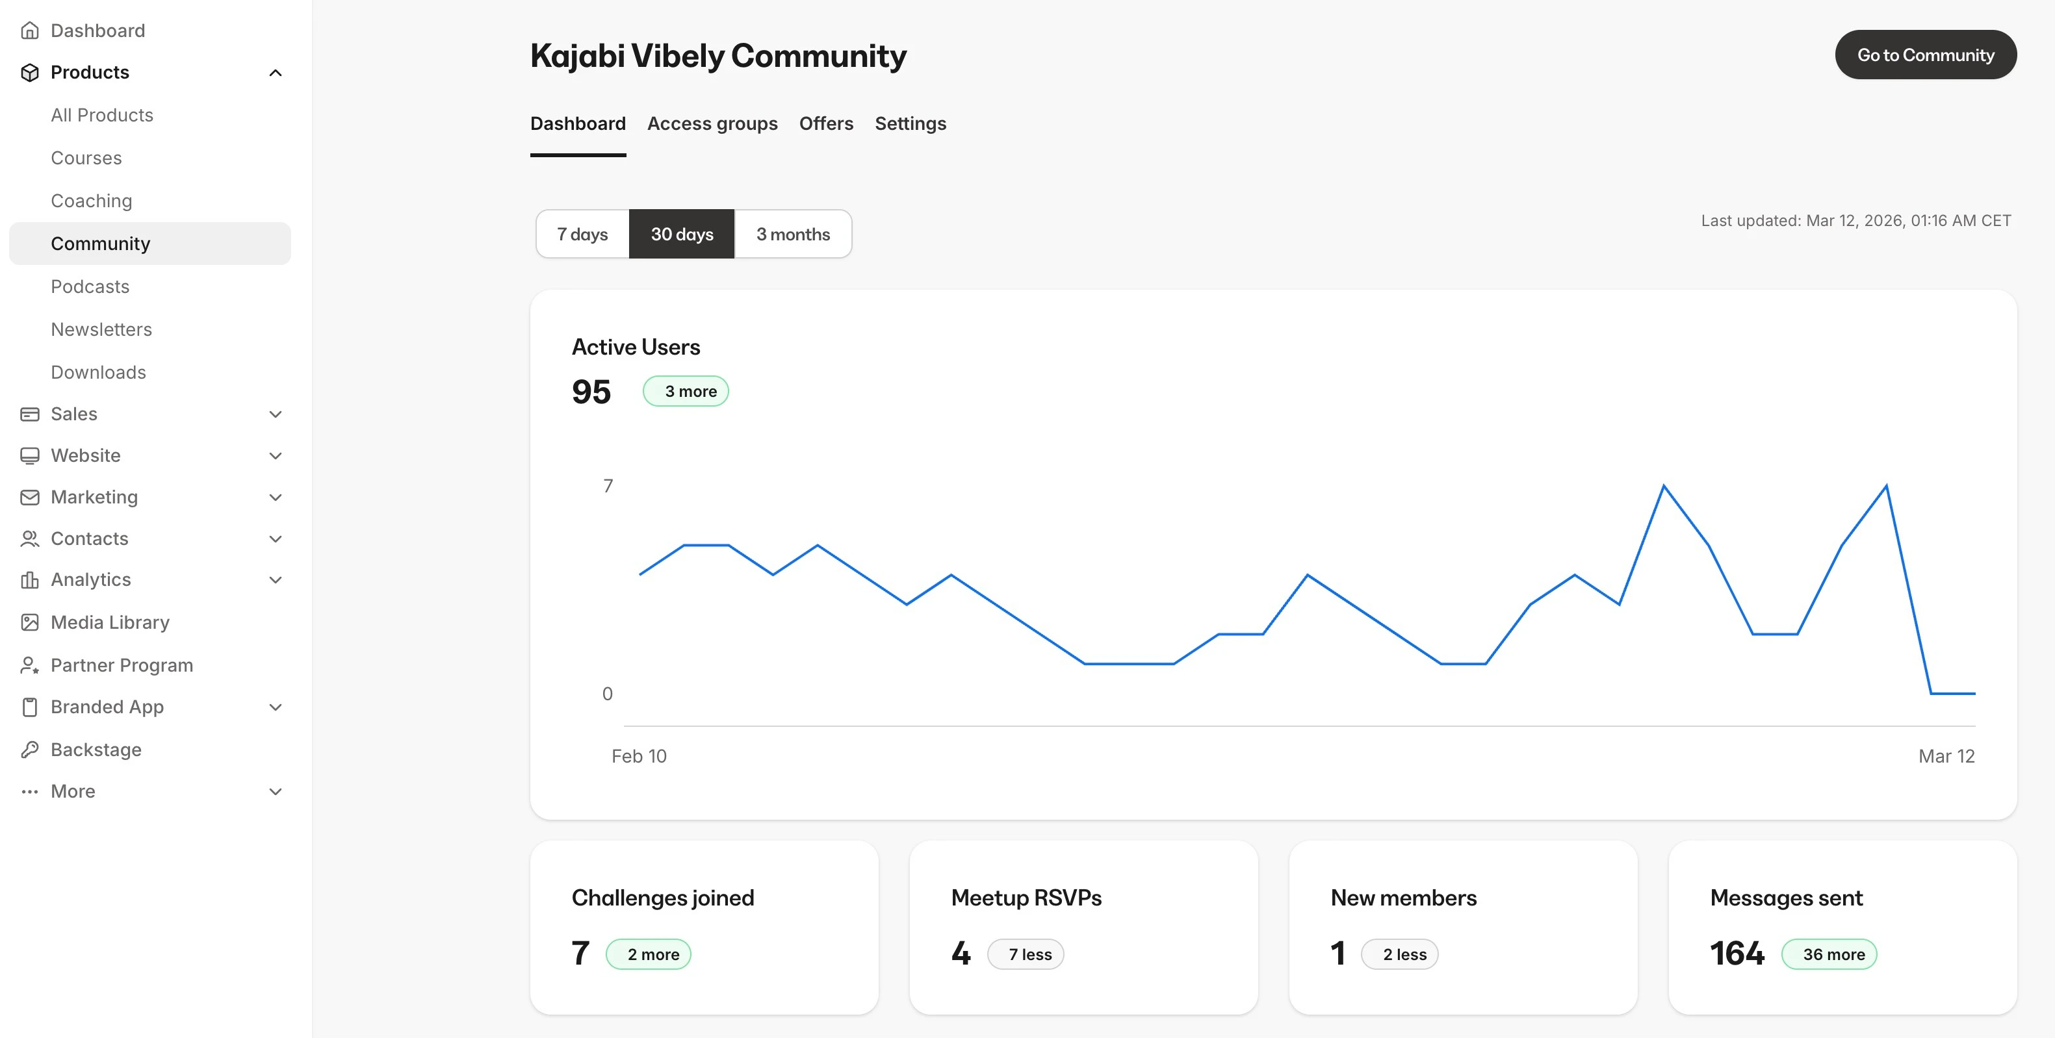Switch to the Settings tab
The height and width of the screenshot is (1038, 2055).
(909, 123)
